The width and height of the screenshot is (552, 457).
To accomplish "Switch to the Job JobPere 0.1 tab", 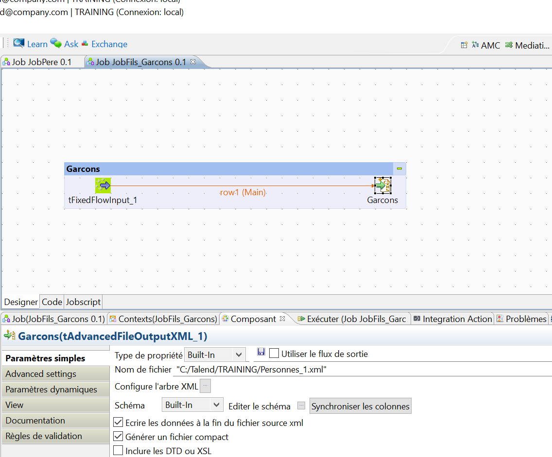I will [x=41, y=62].
